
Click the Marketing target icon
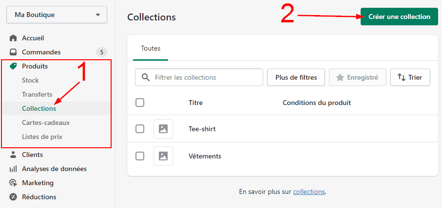(13, 183)
